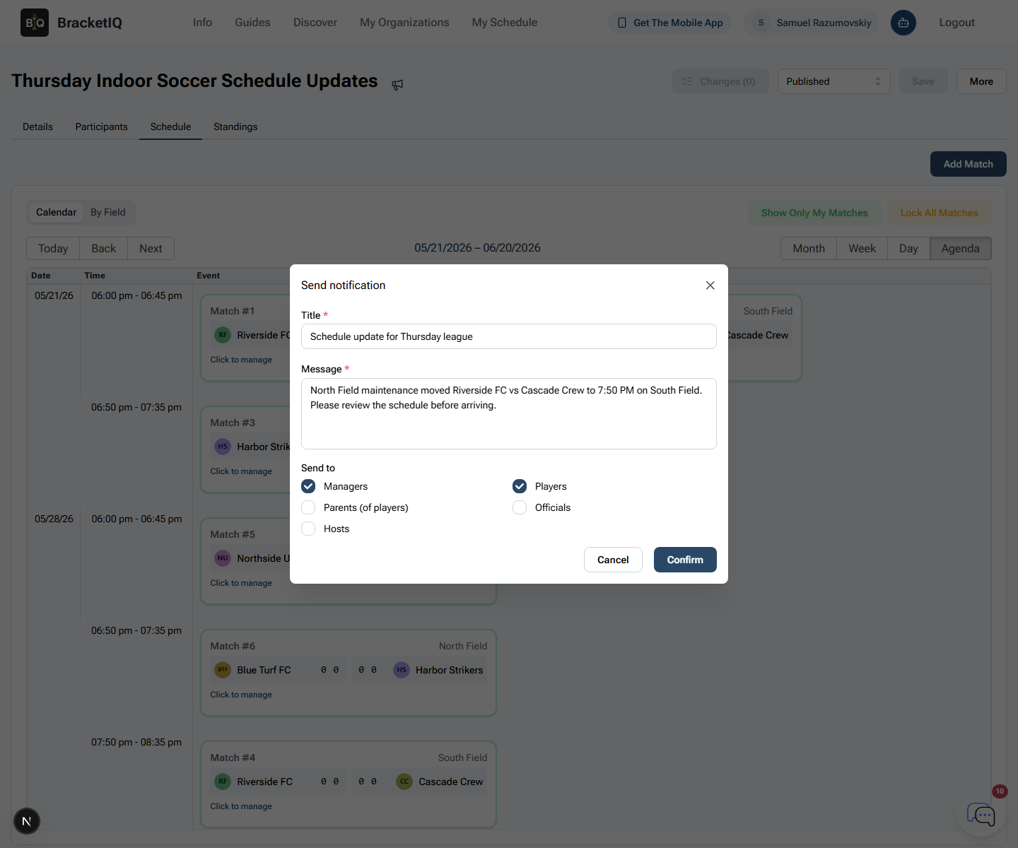This screenshot has width=1018, height=848.
Task: Check the Officials checkbox
Action: (x=520, y=507)
